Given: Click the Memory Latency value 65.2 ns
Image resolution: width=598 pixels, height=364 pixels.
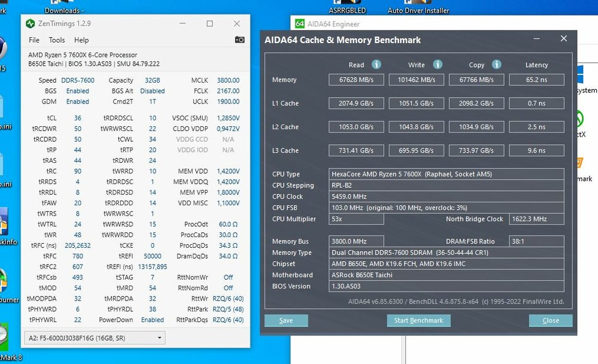Looking at the screenshot, I should 536,80.
